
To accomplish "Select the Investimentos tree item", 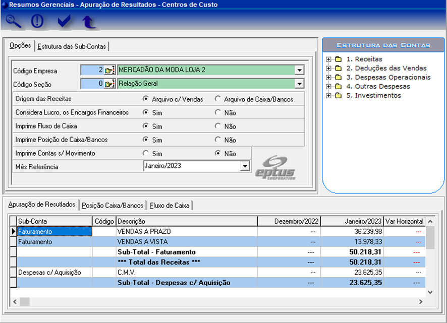I will click(x=373, y=96).
